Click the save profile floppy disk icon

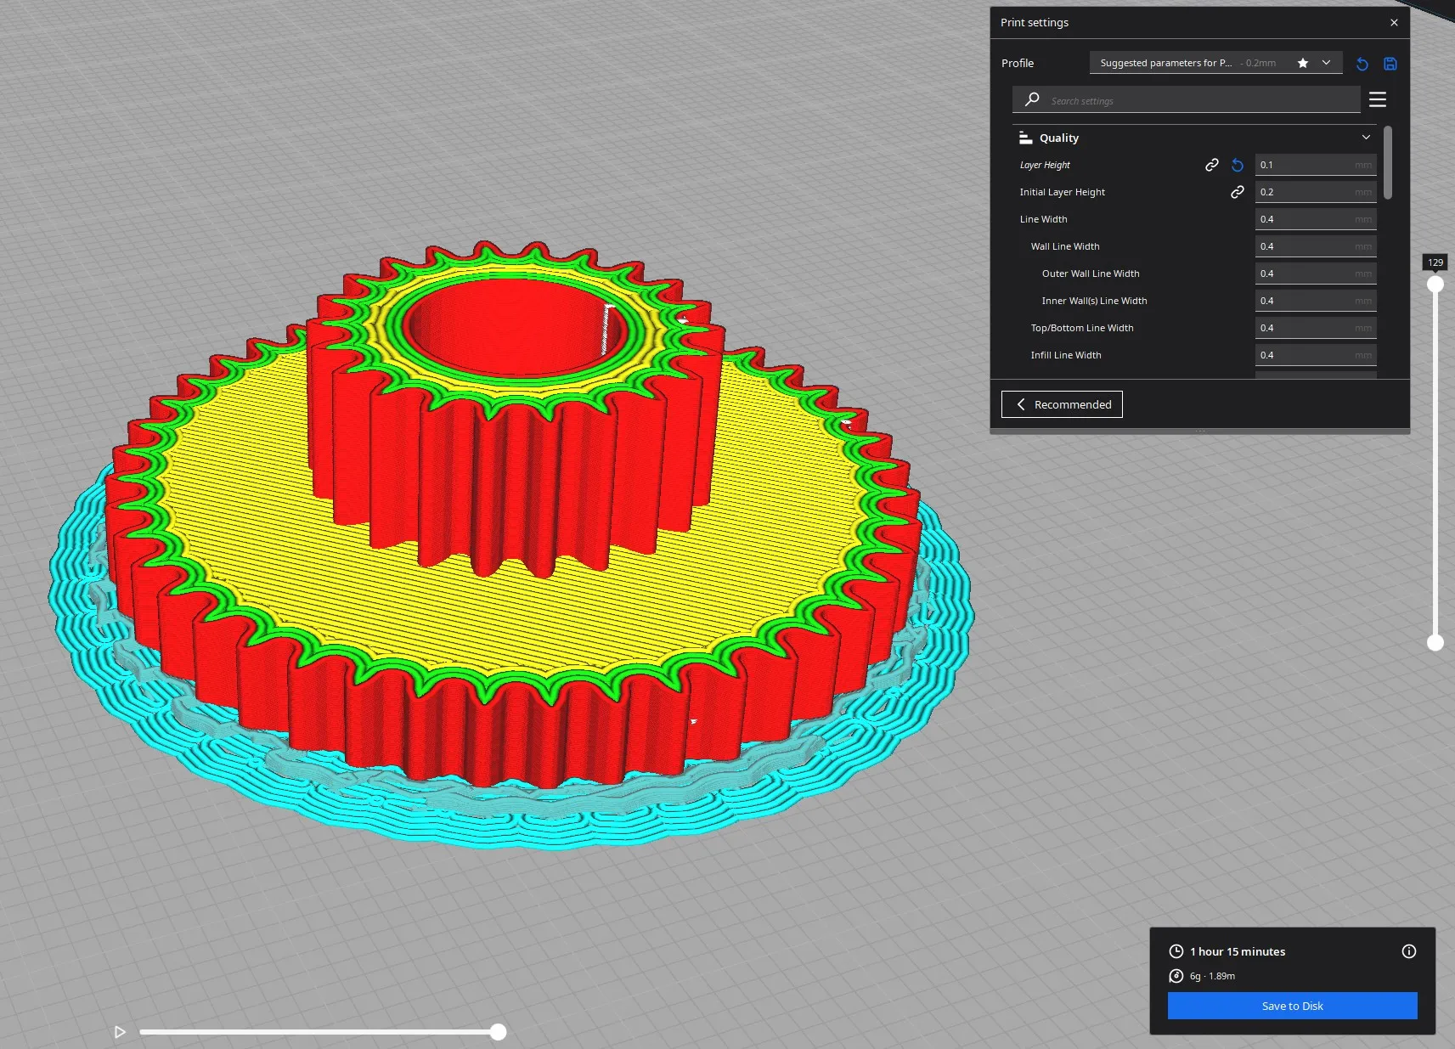point(1390,64)
